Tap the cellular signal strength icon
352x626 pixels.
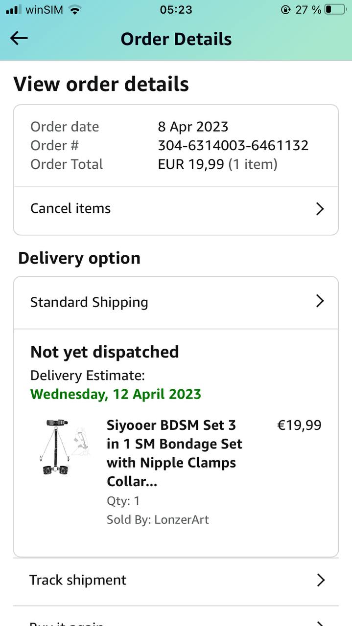[14, 10]
